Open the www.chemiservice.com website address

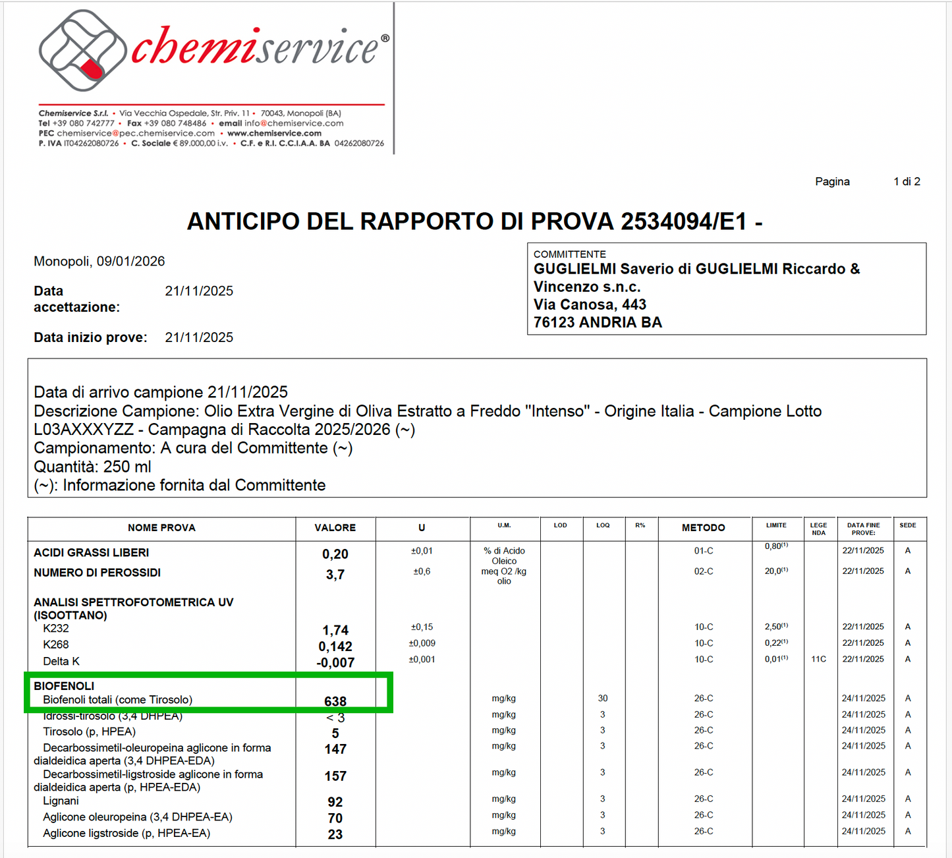click(274, 133)
